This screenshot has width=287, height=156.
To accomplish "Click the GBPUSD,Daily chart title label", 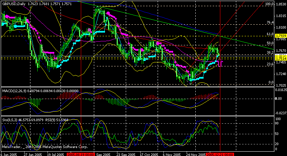I will (x=14, y=4).
